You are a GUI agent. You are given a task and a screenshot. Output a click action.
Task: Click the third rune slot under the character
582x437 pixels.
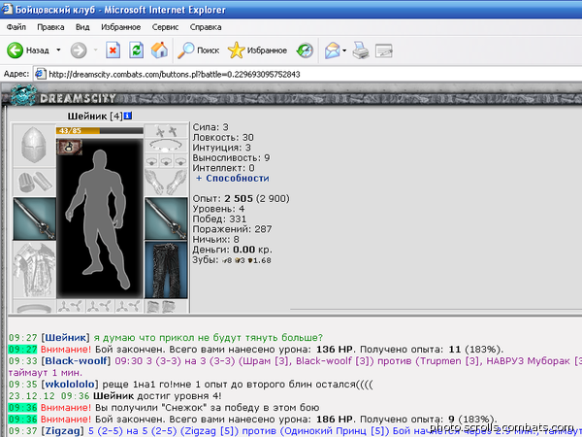pos(129,307)
